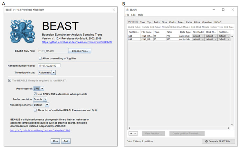Open the File menu in BEAUti
The image size is (239, 148).
[x=127, y=15]
